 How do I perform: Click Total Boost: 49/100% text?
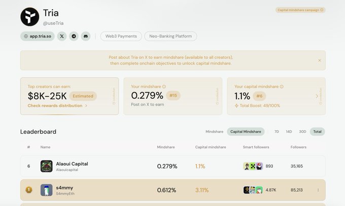click(x=260, y=106)
